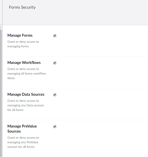Toggle the Manage Workflows checkbox
This screenshot has height=157, width=148.
pyautogui.click(x=55, y=63)
